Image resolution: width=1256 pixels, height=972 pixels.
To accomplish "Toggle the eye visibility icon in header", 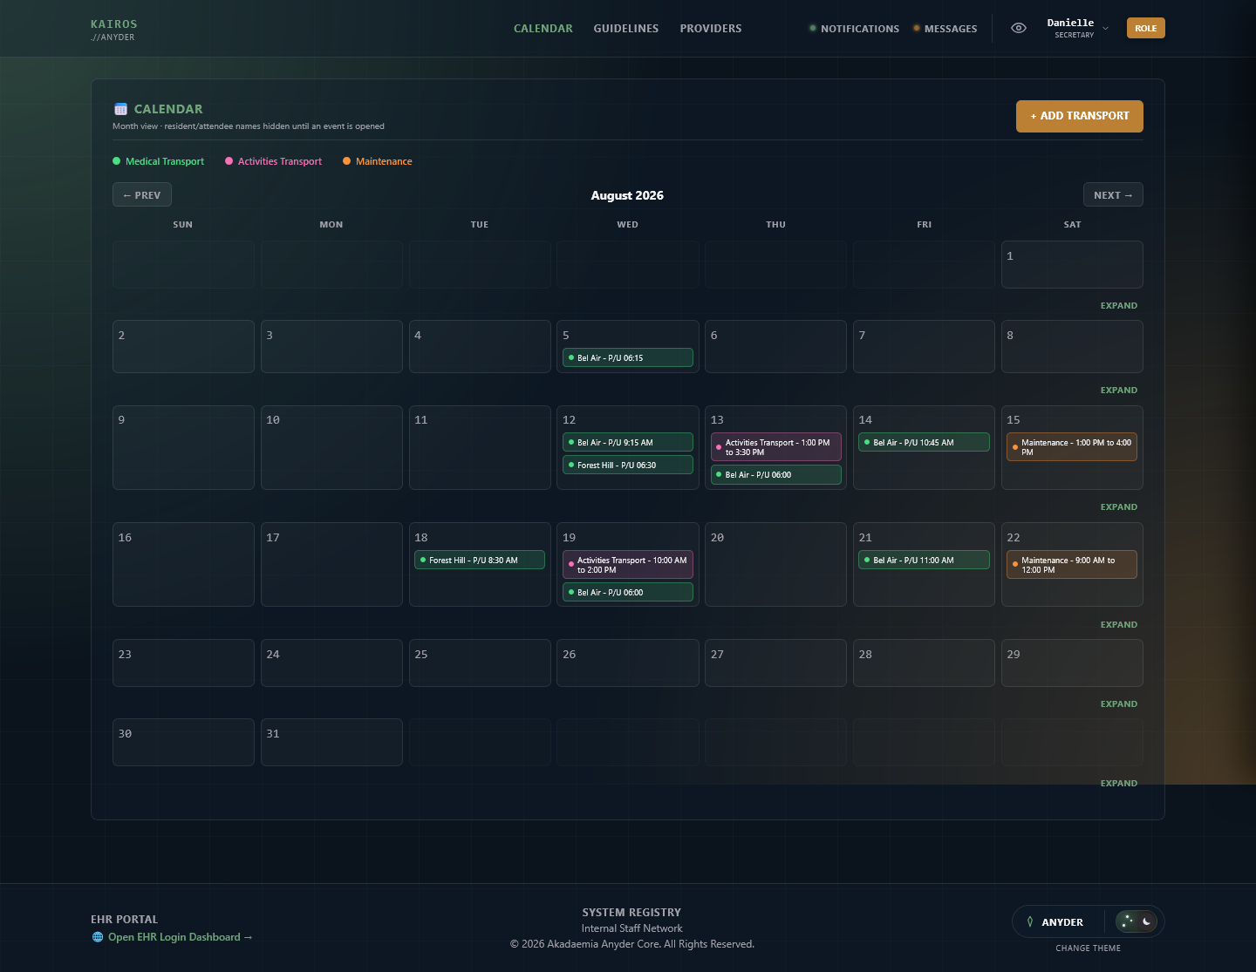I will (x=1018, y=28).
